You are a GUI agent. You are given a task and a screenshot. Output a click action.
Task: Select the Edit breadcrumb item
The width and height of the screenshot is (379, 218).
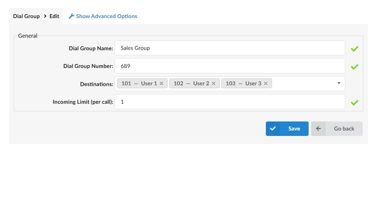54,16
